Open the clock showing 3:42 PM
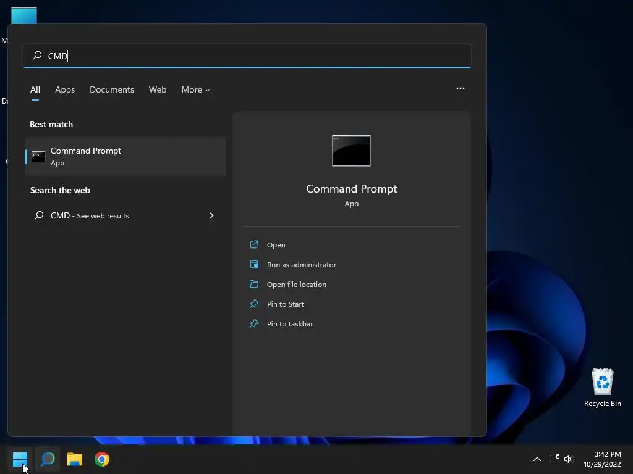The height and width of the screenshot is (474, 633). (x=607, y=454)
